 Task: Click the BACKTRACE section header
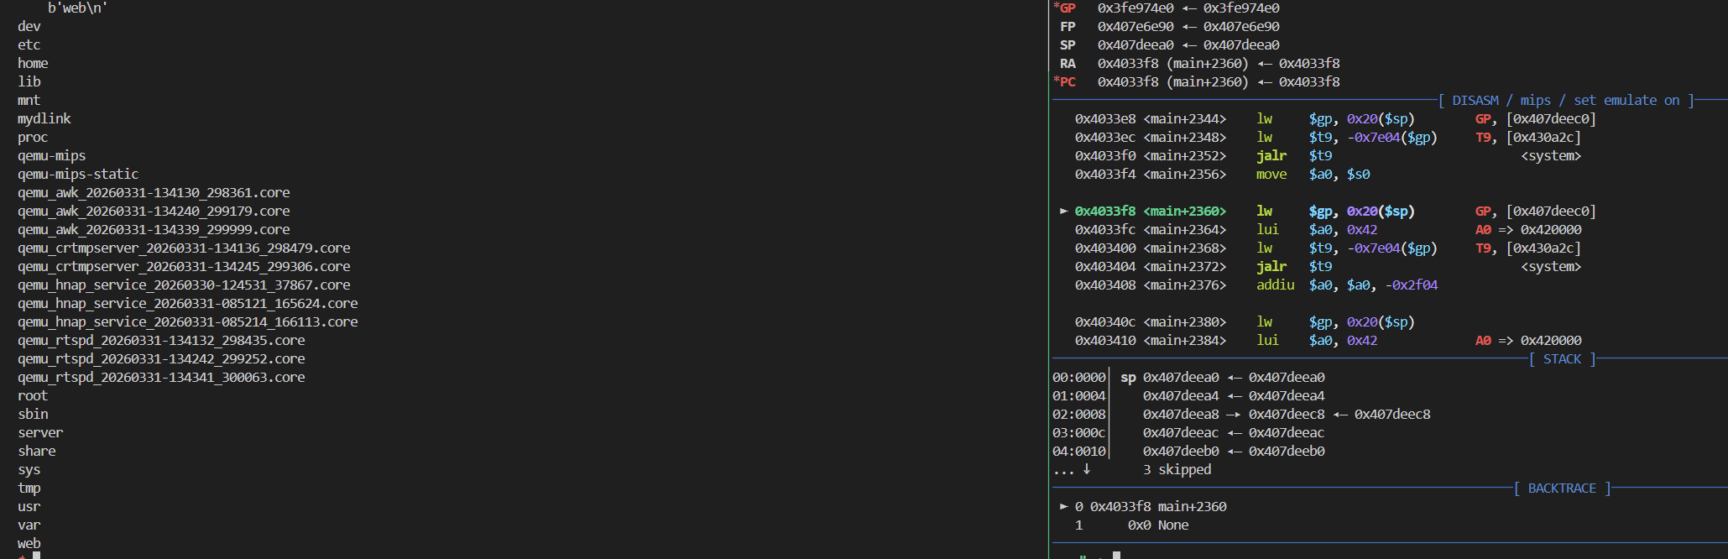pos(1561,488)
